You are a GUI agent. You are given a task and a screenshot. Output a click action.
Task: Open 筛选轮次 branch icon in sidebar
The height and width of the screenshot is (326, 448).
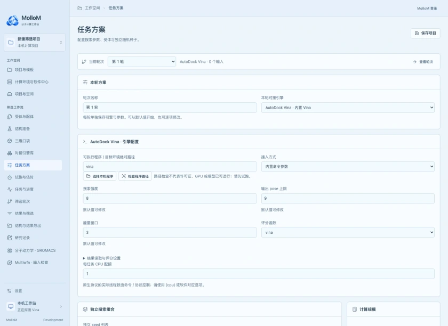click(x=10, y=201)
